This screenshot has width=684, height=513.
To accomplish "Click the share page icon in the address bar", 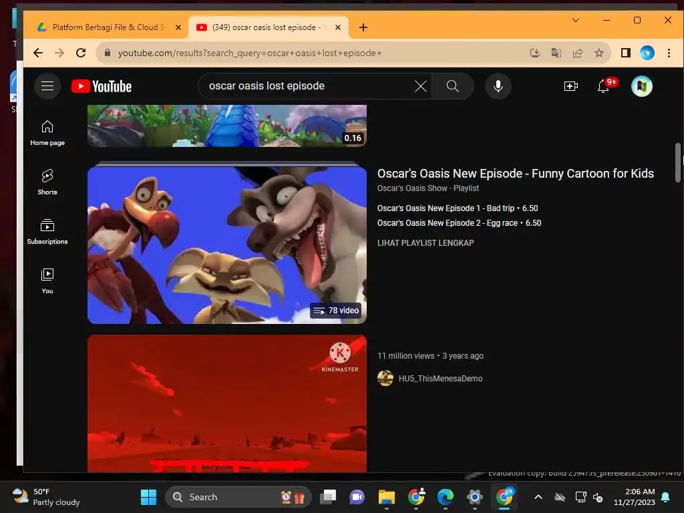I will point(578,53).
